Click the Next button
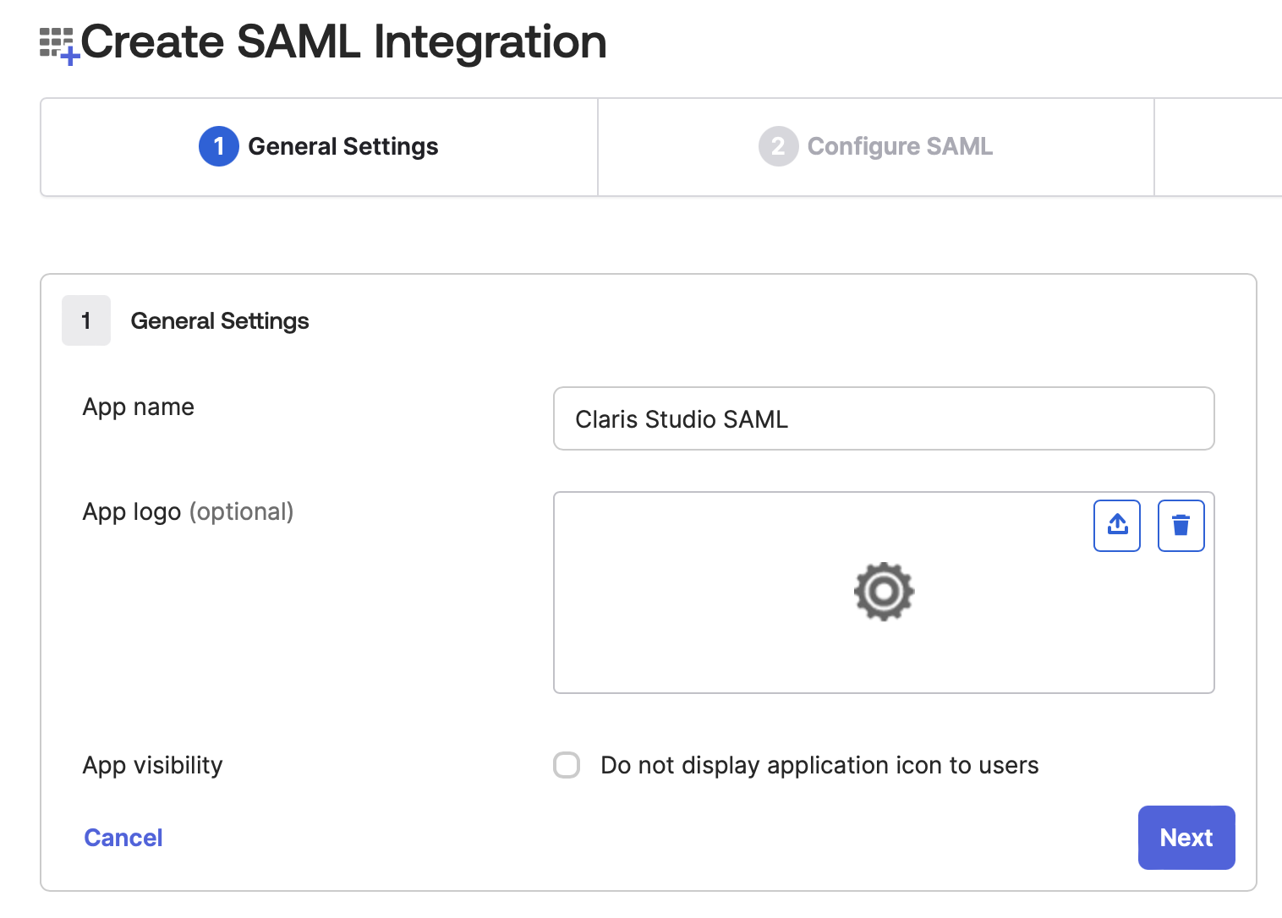The image size is (1282, 918). pos(1186,838)
